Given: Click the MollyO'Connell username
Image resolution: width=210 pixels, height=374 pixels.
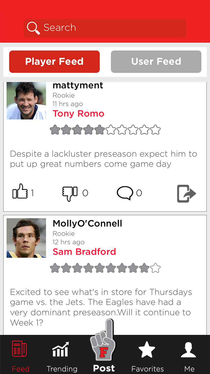Looking at the screenshot, I should tap(87, 223).
